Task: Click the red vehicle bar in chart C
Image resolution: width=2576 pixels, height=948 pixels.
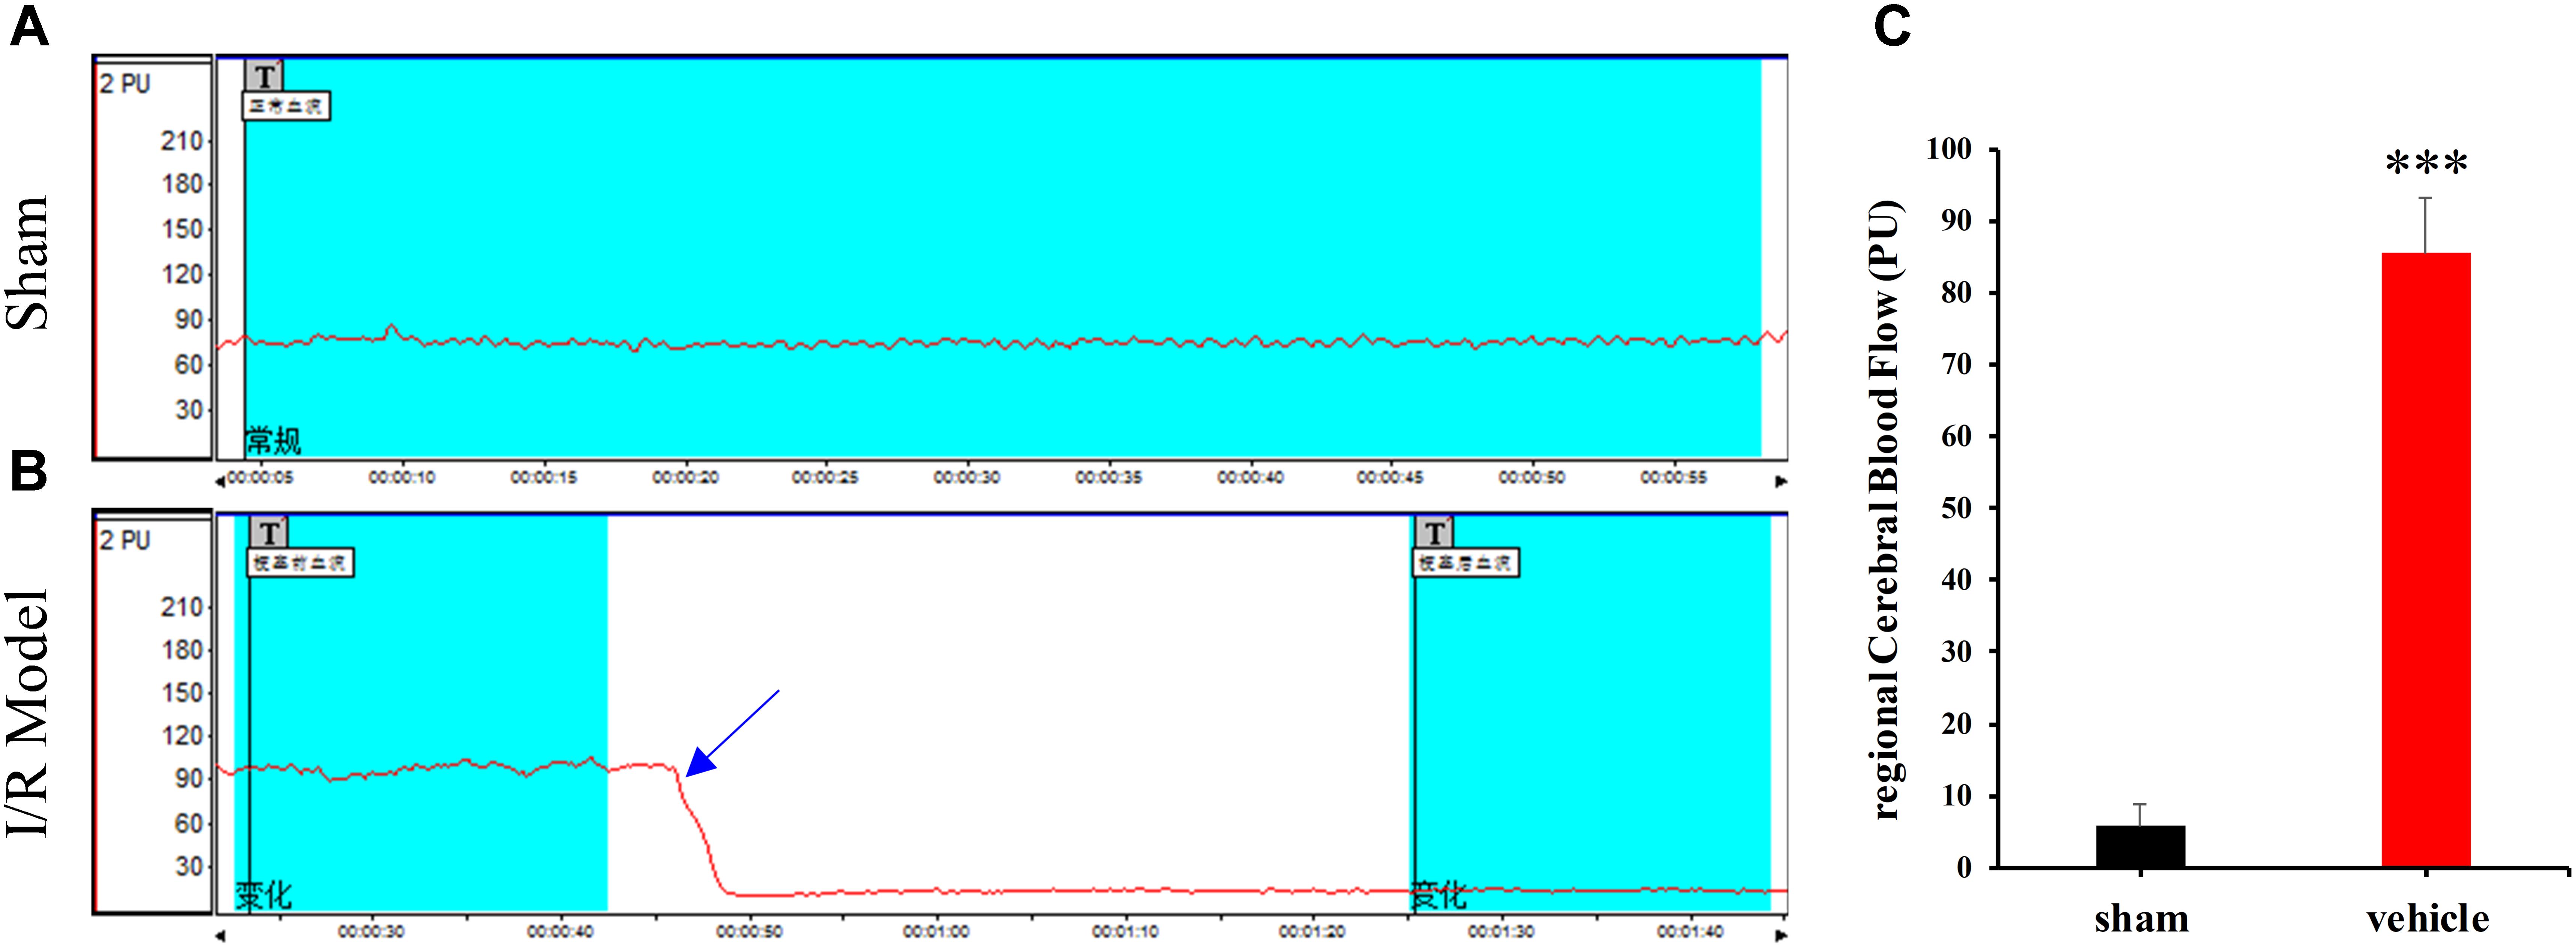Action: (x=2426, y=560)
